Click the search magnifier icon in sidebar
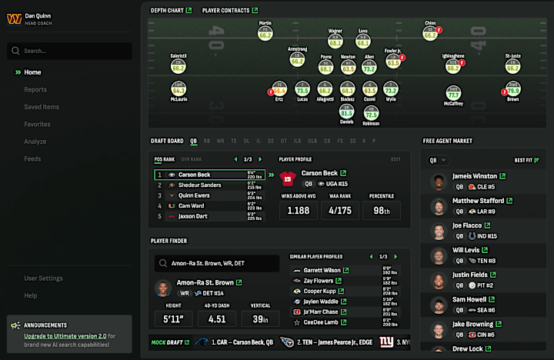Screen dimensions: 554x360 [15, 51]
